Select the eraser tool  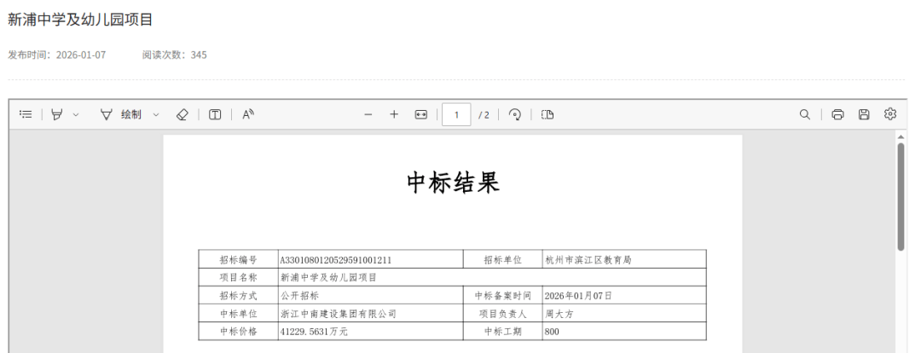(x=182, y=114)
